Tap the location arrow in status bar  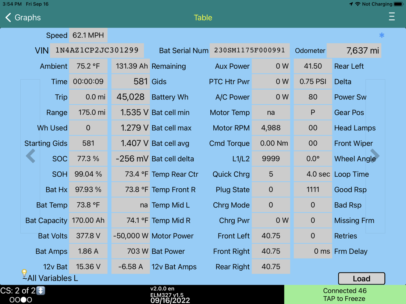pos(351,4)
